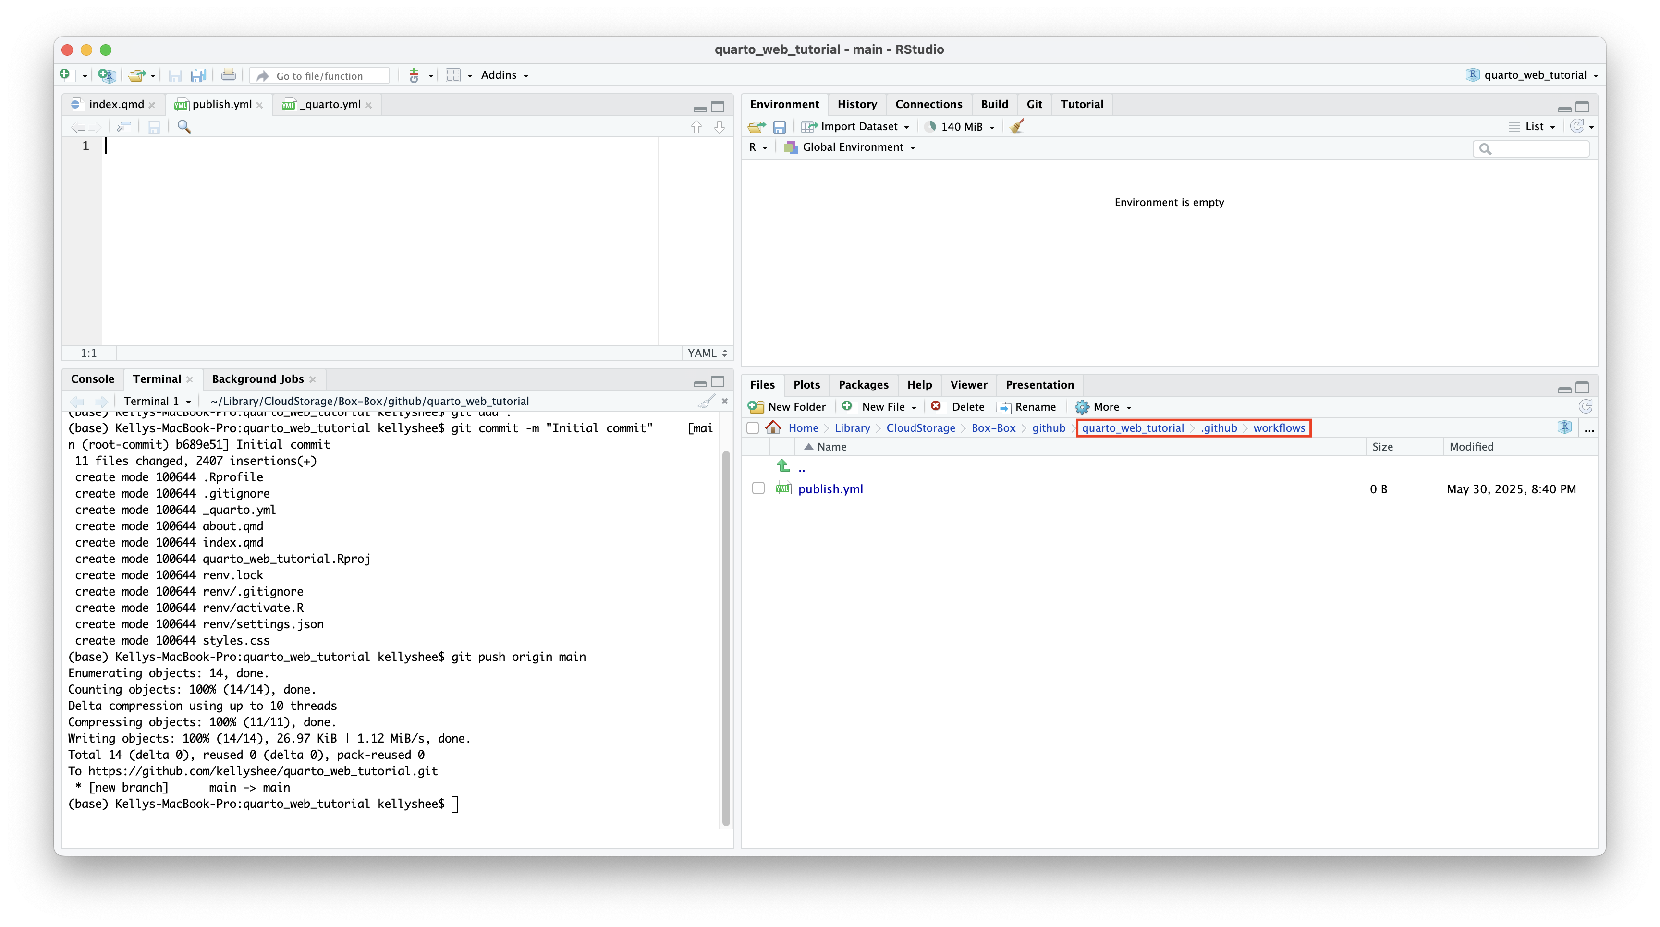Click the Save all documents icon
The height and width of the screenshot is (927, 1660).
tap(198, 75)
